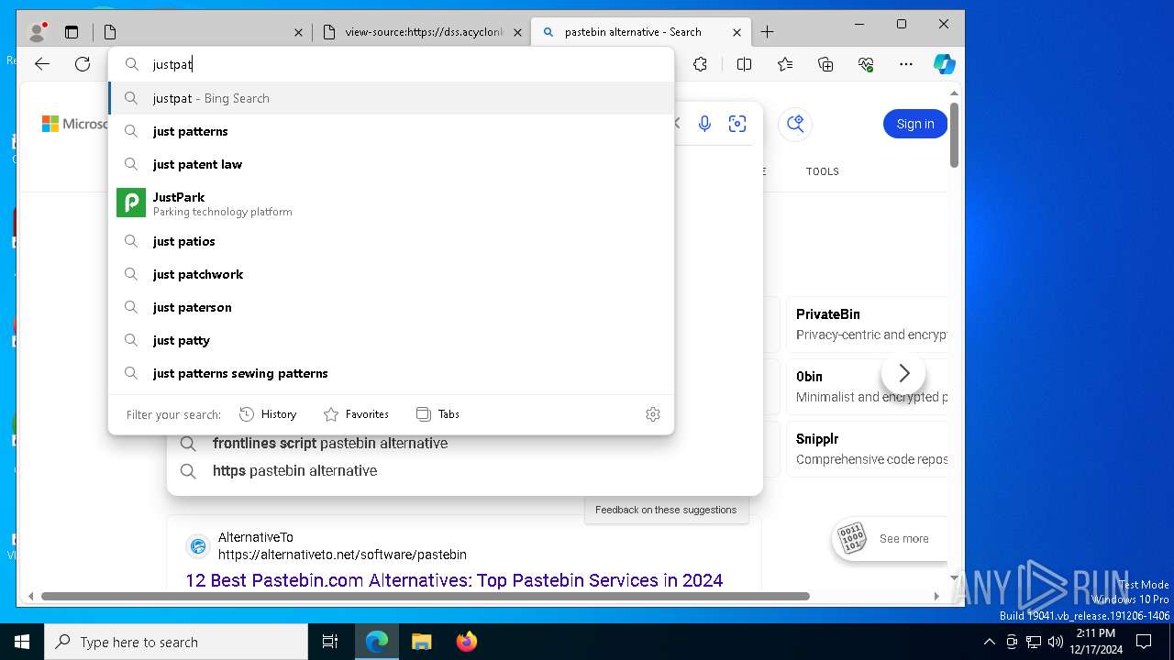Open the Snipplr card

pyautogui.click(x=867, y=448)
